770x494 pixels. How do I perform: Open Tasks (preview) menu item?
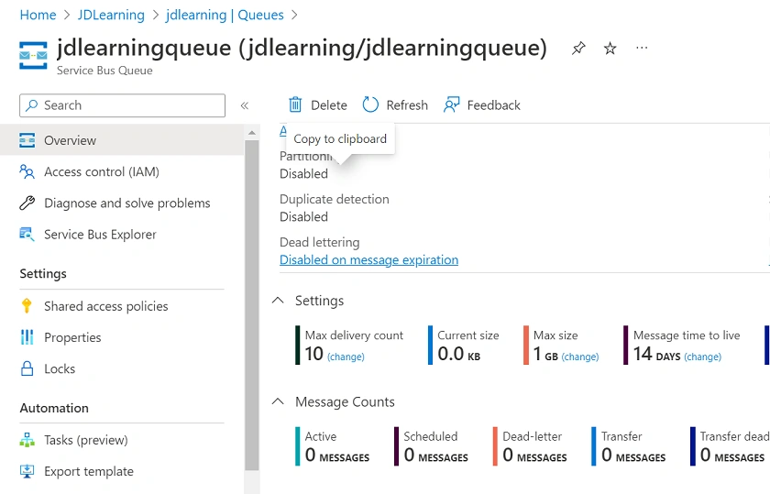point(122,440)
